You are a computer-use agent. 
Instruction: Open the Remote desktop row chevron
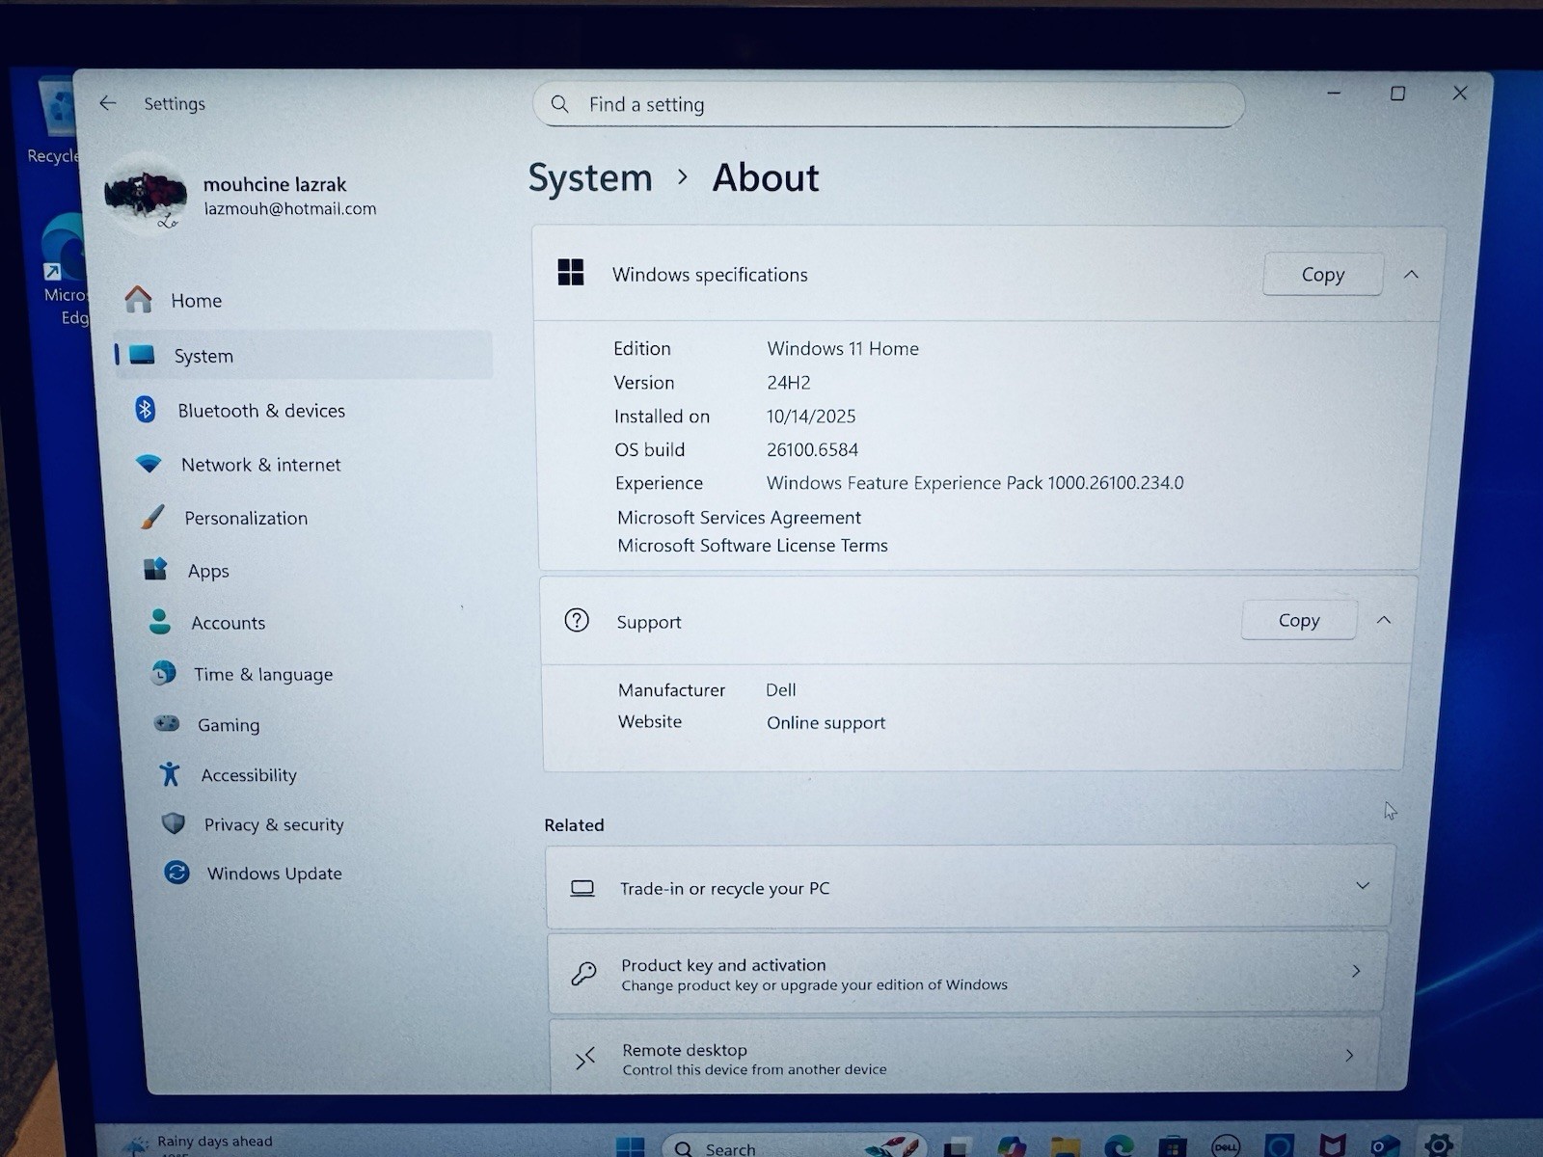pyautogui.click(x=1349, y=1055)
